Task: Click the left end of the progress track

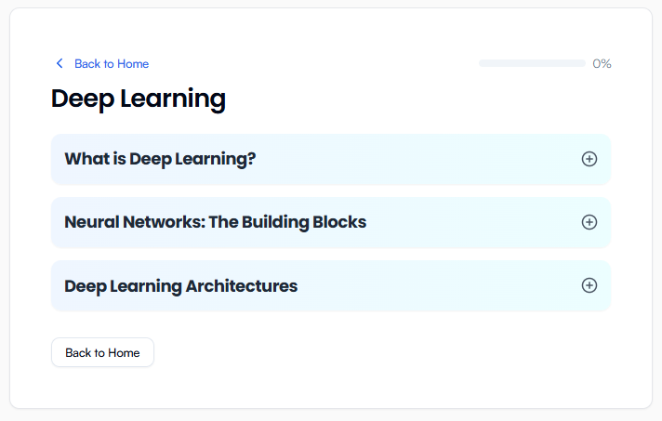Action: [x=483, y=63]
